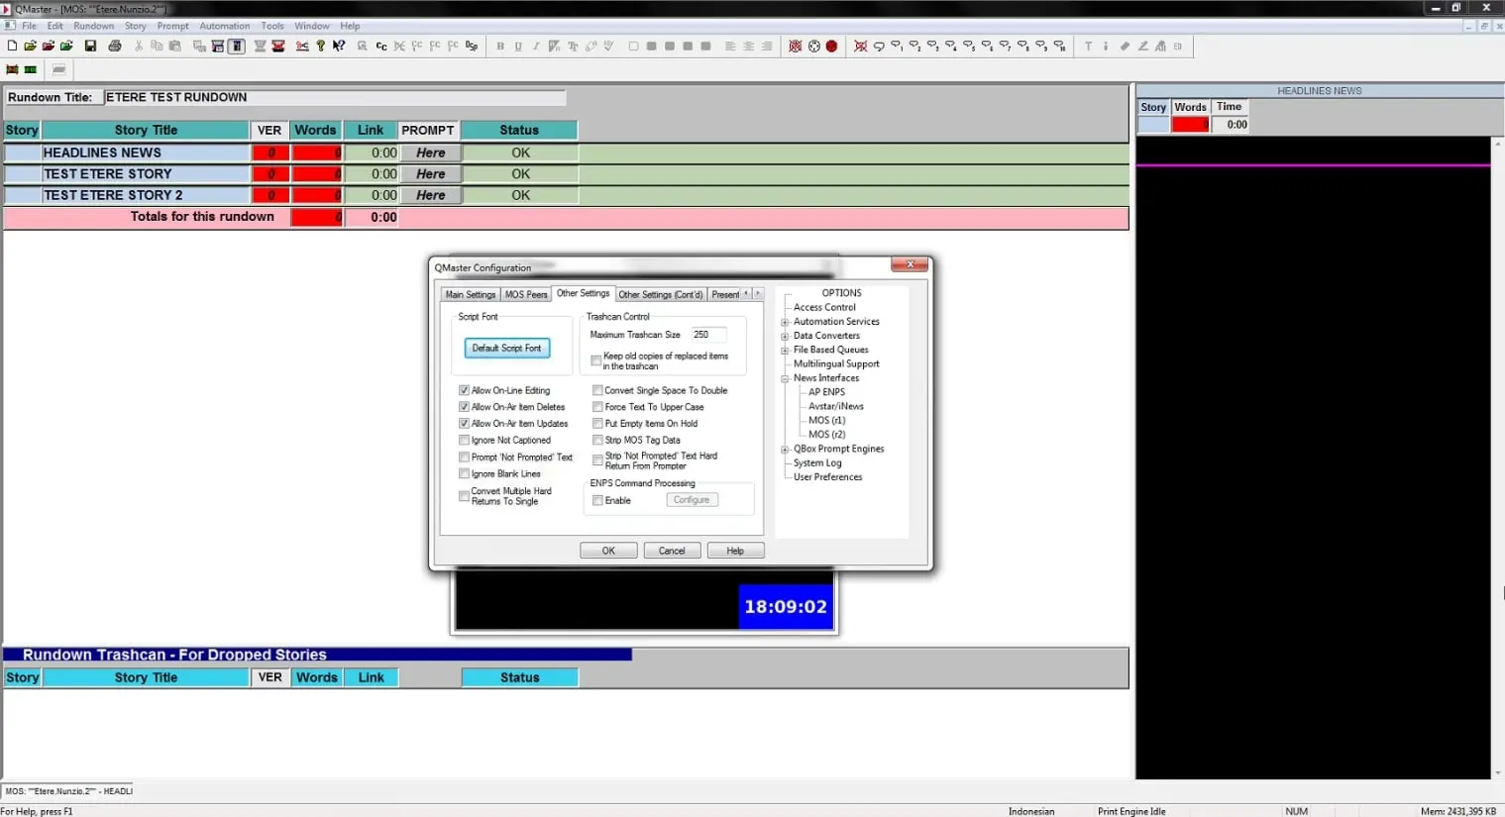
Task: Expand QBox Prompt Engines tree node
Action: coord(785,450)
